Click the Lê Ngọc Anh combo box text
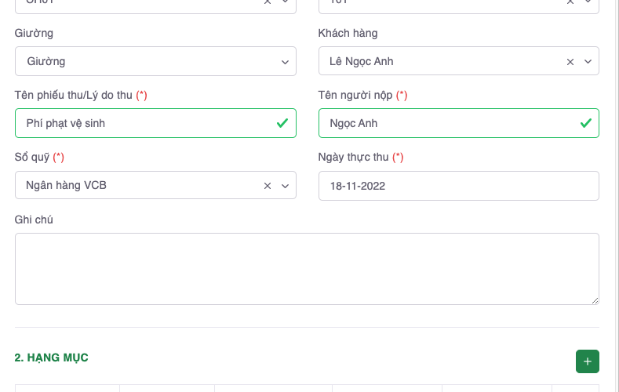619x392 pixels. coord(362,61)
